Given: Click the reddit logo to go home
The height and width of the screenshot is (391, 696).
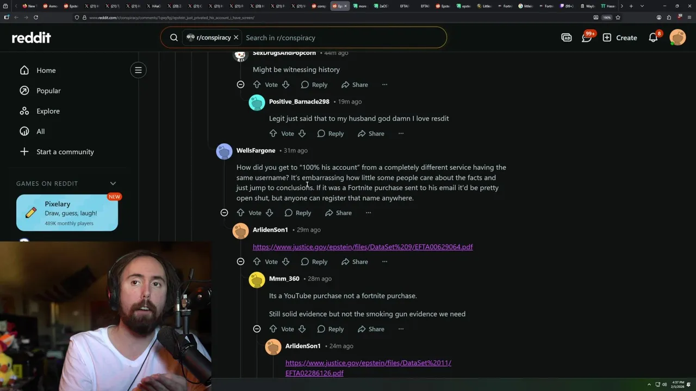Looking at the screenshot, I should (32, 37).
